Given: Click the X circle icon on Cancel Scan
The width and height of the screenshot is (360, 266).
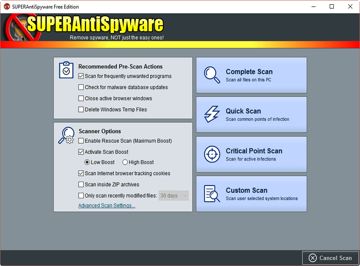Looking at the screenshot, I should coord(312,258).
